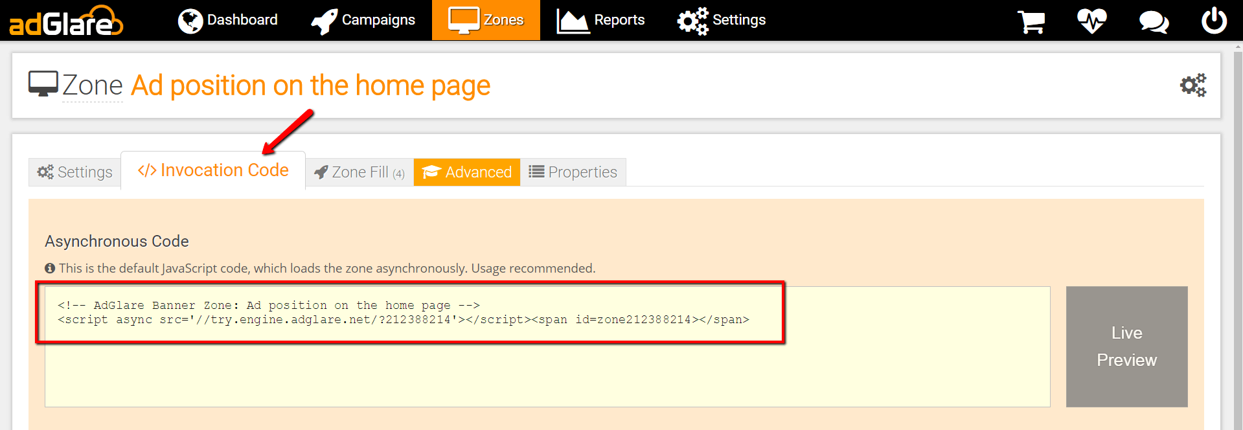This screenshot has height=430, width=1243.
Task: Click the adGlare logo
Action: (65, 21)
